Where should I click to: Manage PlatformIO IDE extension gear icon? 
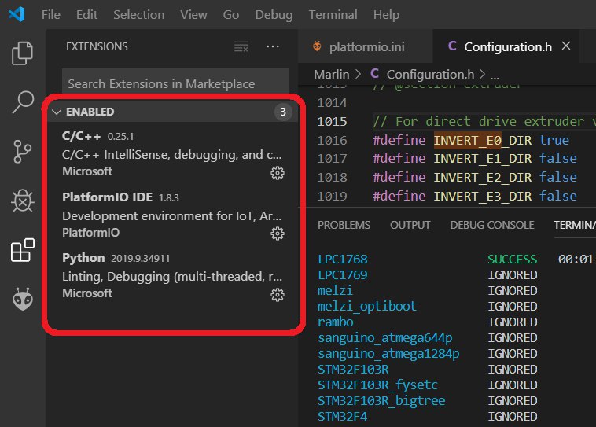(278, 234)
